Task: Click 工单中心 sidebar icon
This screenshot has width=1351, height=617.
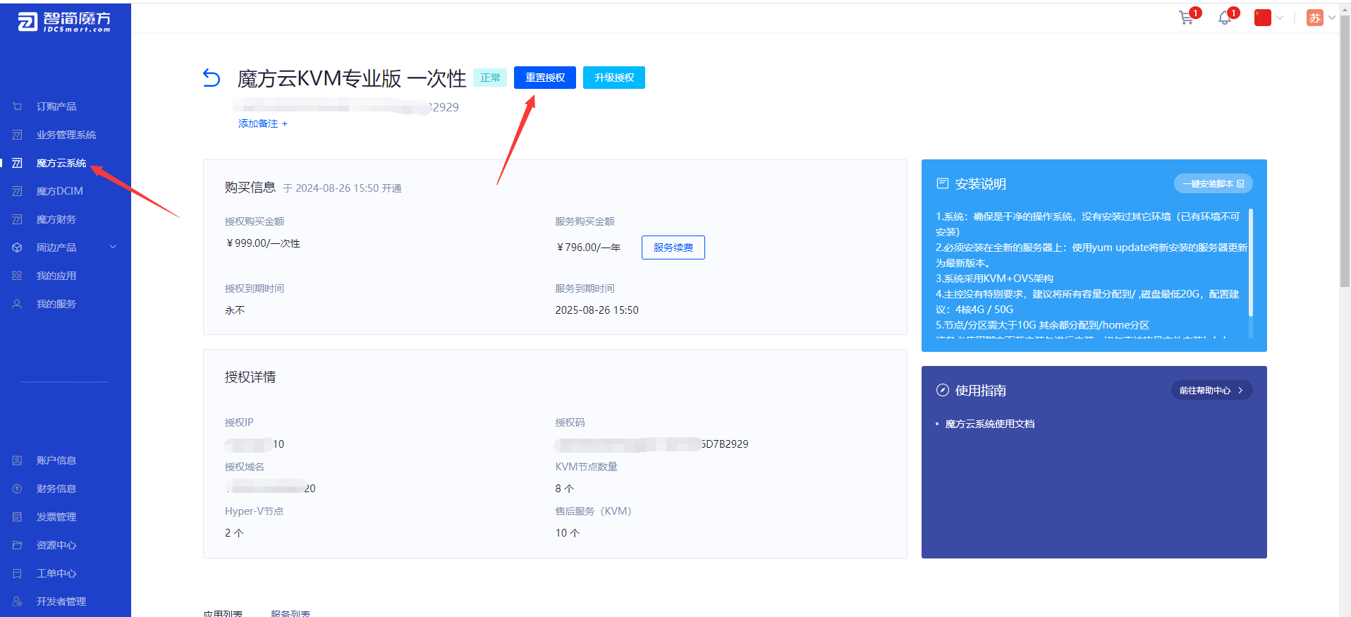Action: pos(17,573)
